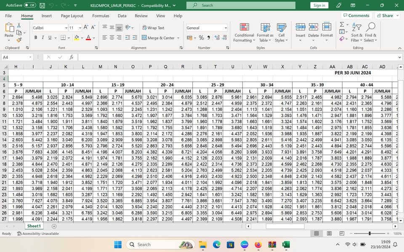The image size is (404, 252).
Task: Apply the yellow Fill Color
Action: (77, 37)
